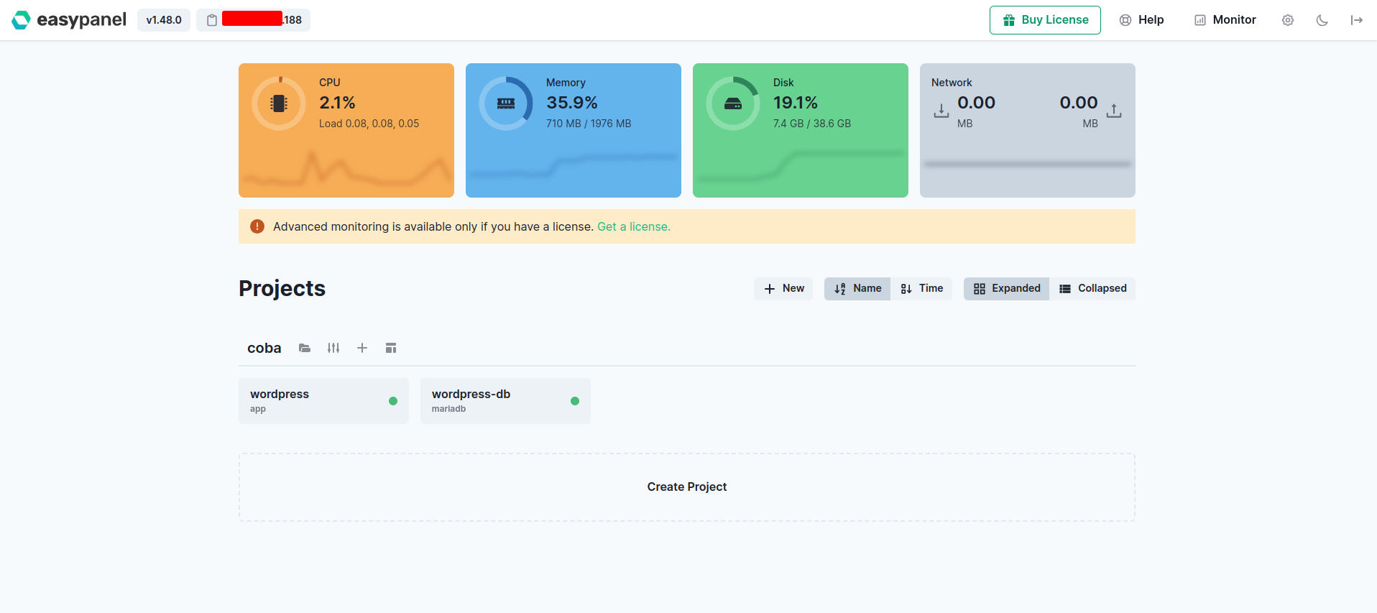Open the Help menu

1141,20
